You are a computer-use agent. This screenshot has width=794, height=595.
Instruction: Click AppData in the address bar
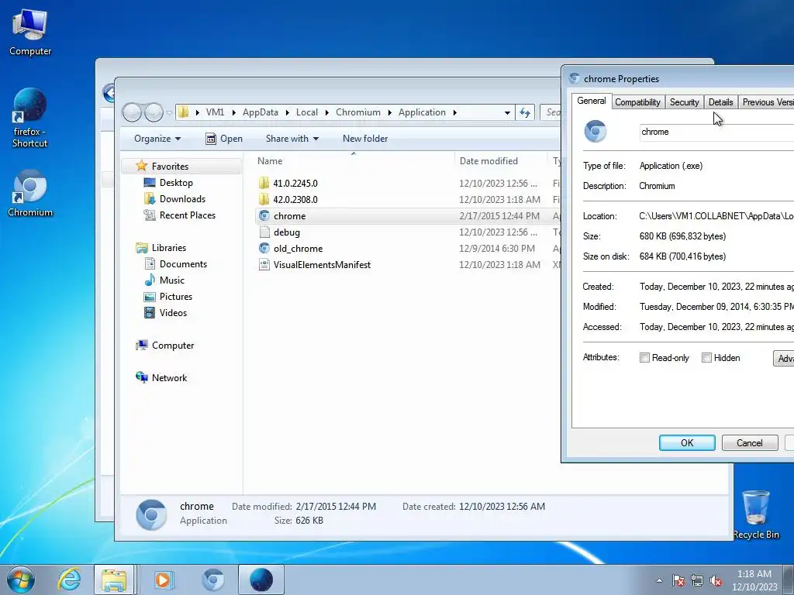click(x=261, y=112)
